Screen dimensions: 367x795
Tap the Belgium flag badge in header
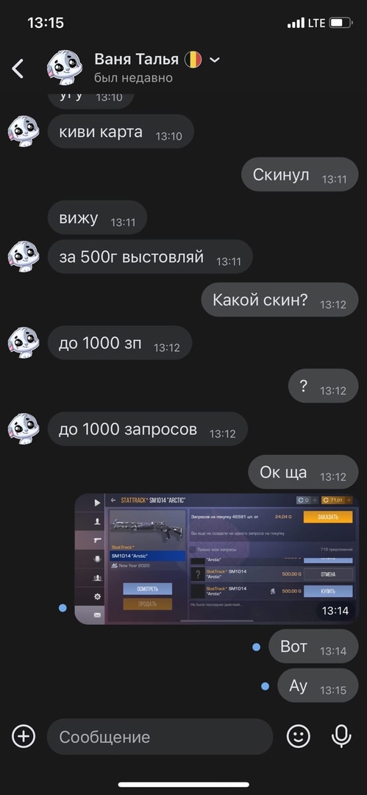click(x=193, y=60)
